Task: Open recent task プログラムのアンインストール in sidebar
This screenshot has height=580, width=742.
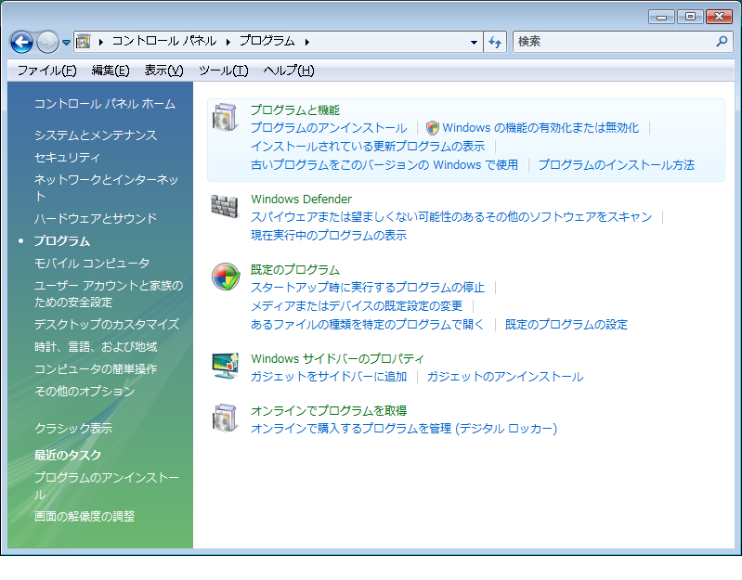Action: [107, 486]
